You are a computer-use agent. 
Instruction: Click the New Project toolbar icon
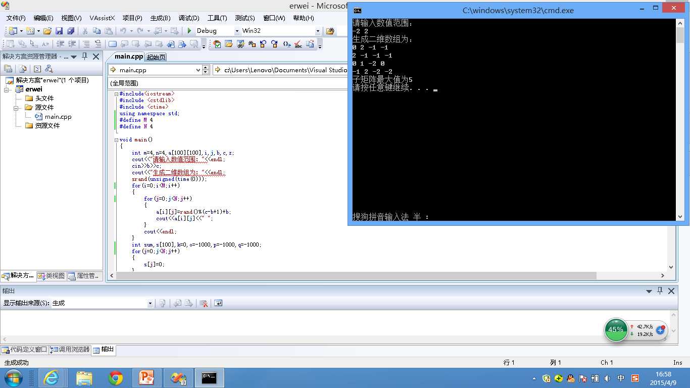[x=12, y=31]
